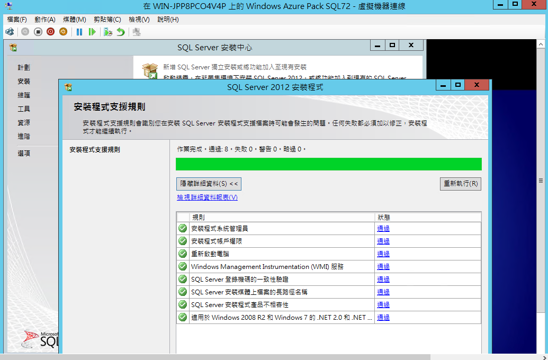Open 通過 status link for 安裝程式帳戶權限
This screenshot has width=548, height=360.
[x=383, y=241]
